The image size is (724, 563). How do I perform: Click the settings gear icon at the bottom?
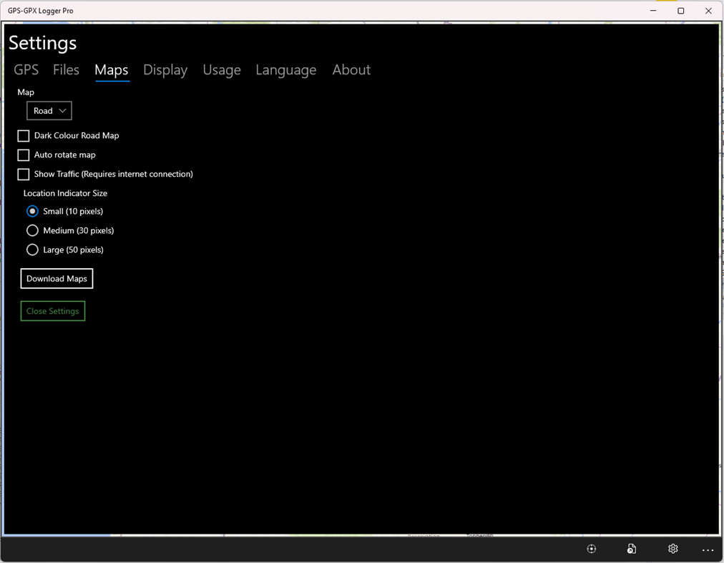pyautogui.click(x=672, y=548)
